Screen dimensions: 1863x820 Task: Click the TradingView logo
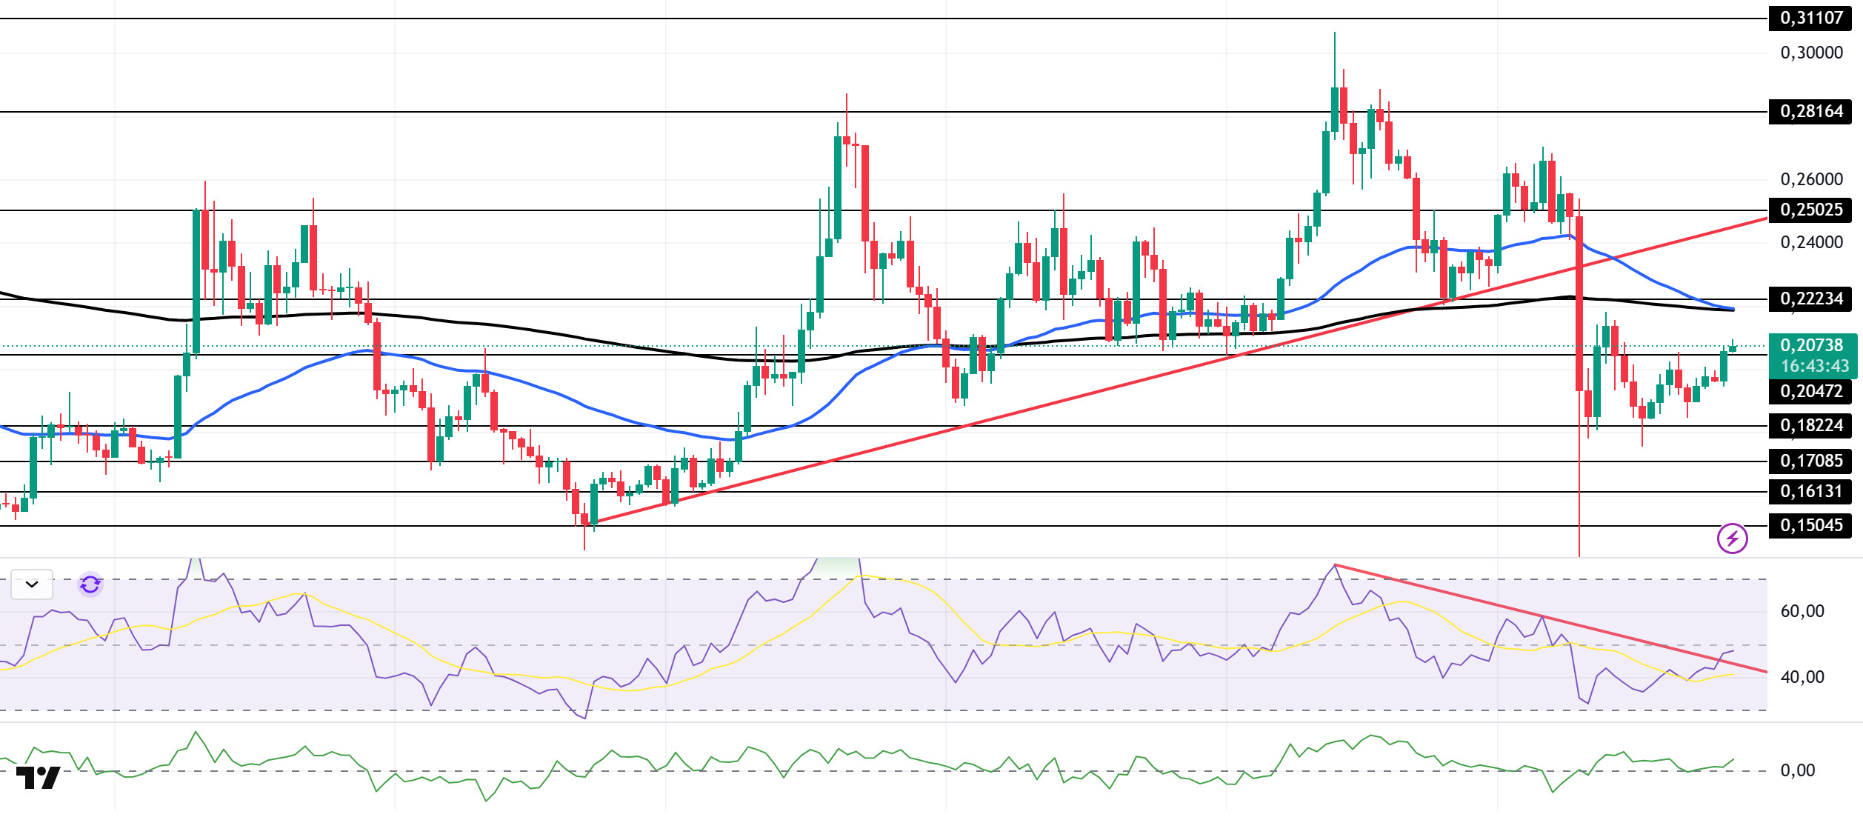pyautogui.click(x=38, y=778)
